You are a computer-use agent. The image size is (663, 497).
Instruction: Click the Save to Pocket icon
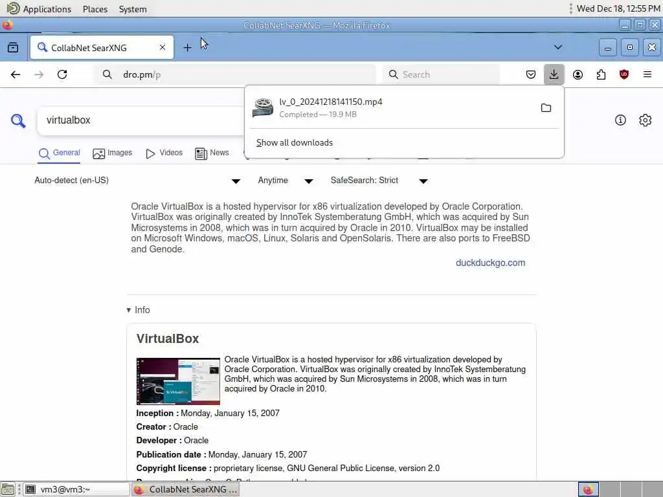tap(531, 75)
